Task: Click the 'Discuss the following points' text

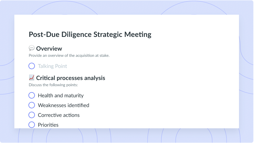Action: pos(53,85)
